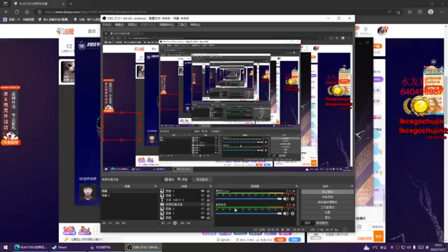Select 场景 in scenes list
The image size is (448, 252).
pos(129,191)
